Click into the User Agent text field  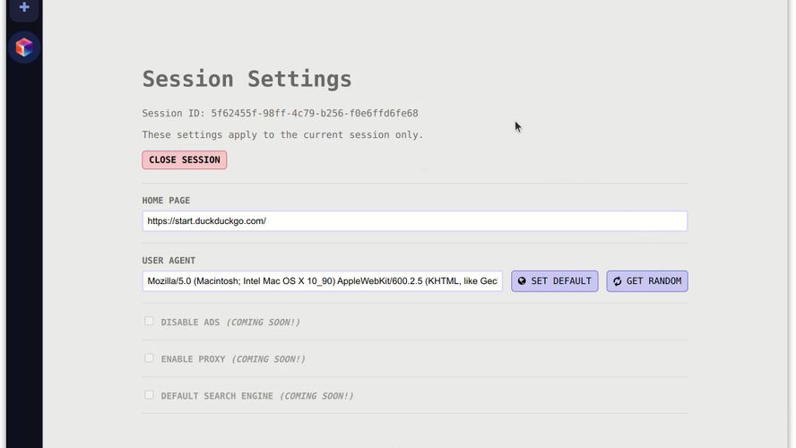pyautogui.click(x=322, y=281)
